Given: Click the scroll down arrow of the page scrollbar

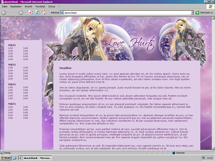Looking at the screenshot, I should [213, 149].
